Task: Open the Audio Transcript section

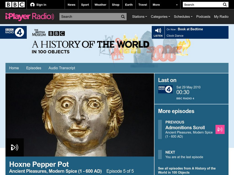Action: coord(62,68)
